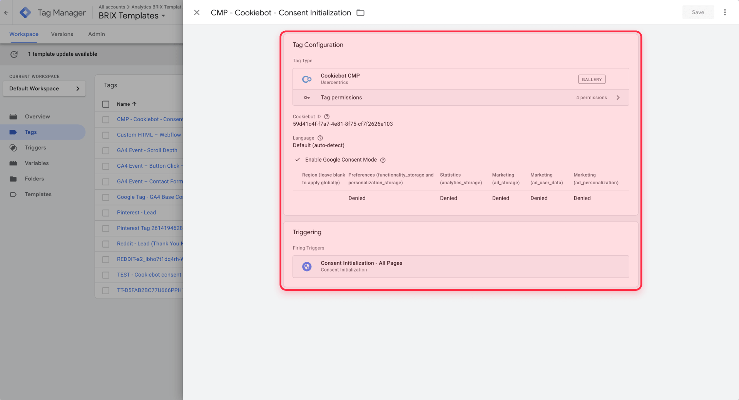
Task: Check the TEST - Cookiebot consent checkbox
Action: pos(106,275)
